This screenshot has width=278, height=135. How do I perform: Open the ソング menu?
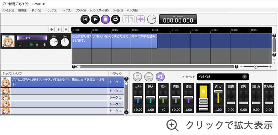[x=81, y=10]
